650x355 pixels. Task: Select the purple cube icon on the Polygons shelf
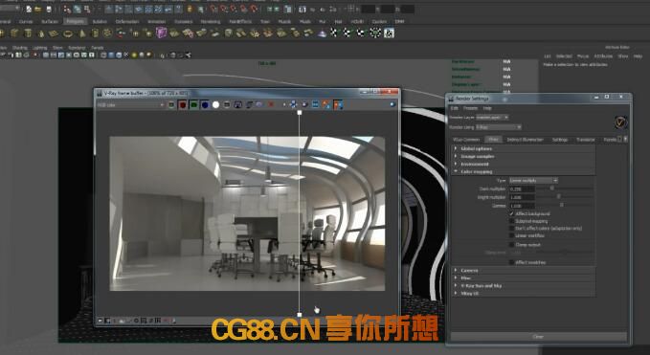click(161, 33)
